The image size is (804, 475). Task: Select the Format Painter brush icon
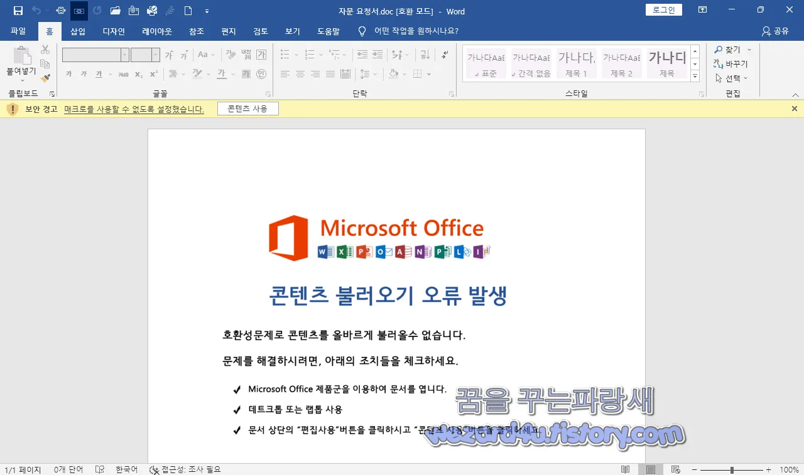45,78
